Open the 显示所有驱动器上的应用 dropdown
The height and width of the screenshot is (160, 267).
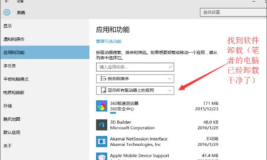pos(135,90)
